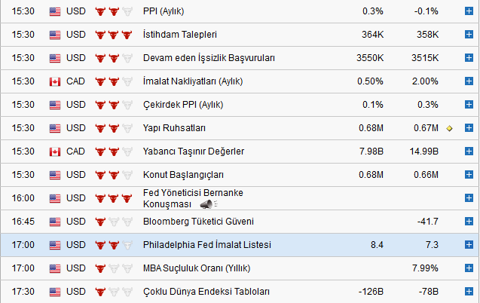Click the Canada flag beside İmalat Nakliyatları
Screen dimensions: 480x303
pos(54,81)
